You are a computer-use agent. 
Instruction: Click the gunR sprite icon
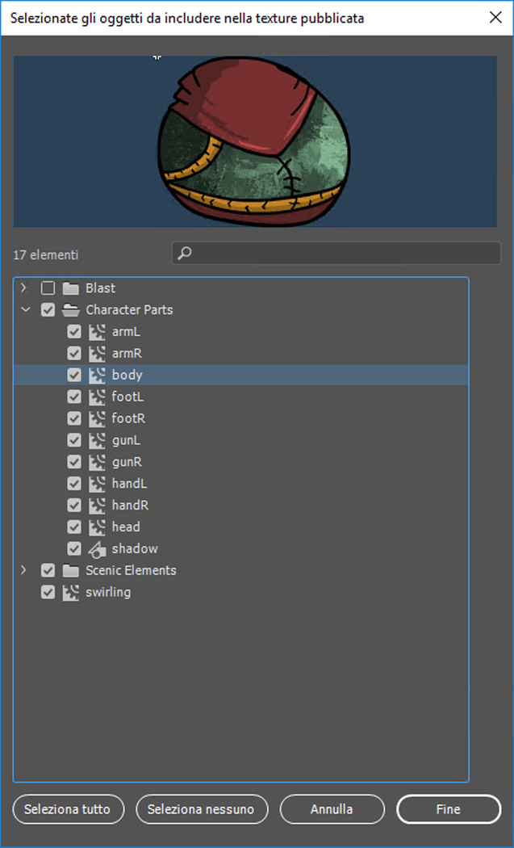pyautogui.click(x=97, y=462)
